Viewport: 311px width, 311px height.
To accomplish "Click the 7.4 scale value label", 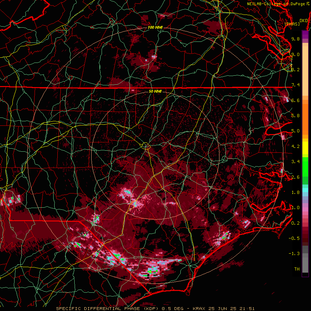I will [295, 85].
